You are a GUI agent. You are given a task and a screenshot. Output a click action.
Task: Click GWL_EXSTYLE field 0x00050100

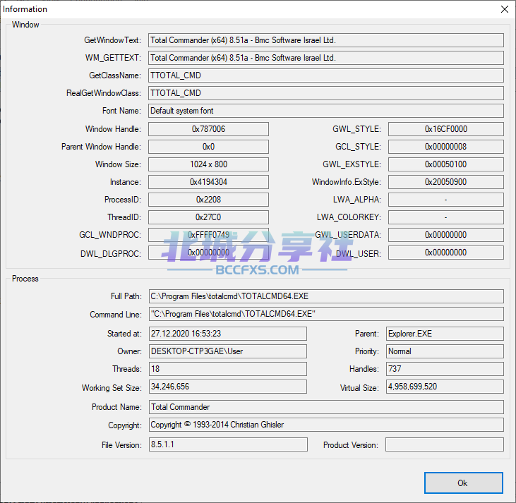pyautogui.click(x=446, y=164)
